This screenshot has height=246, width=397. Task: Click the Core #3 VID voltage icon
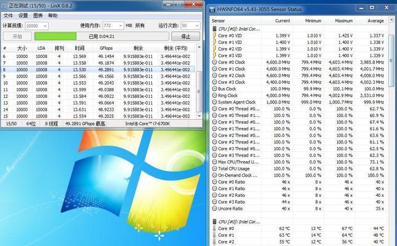[x=214, y=55]
